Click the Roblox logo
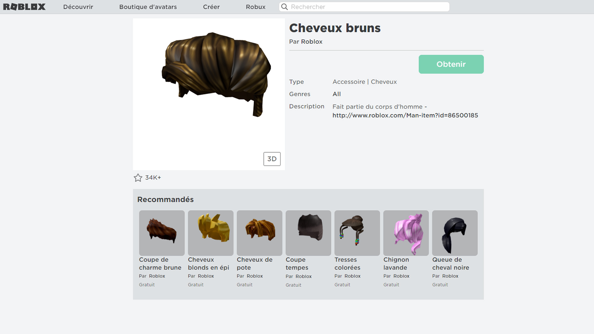Viewport: 594px width, 334px height. (x=24, y=7)
